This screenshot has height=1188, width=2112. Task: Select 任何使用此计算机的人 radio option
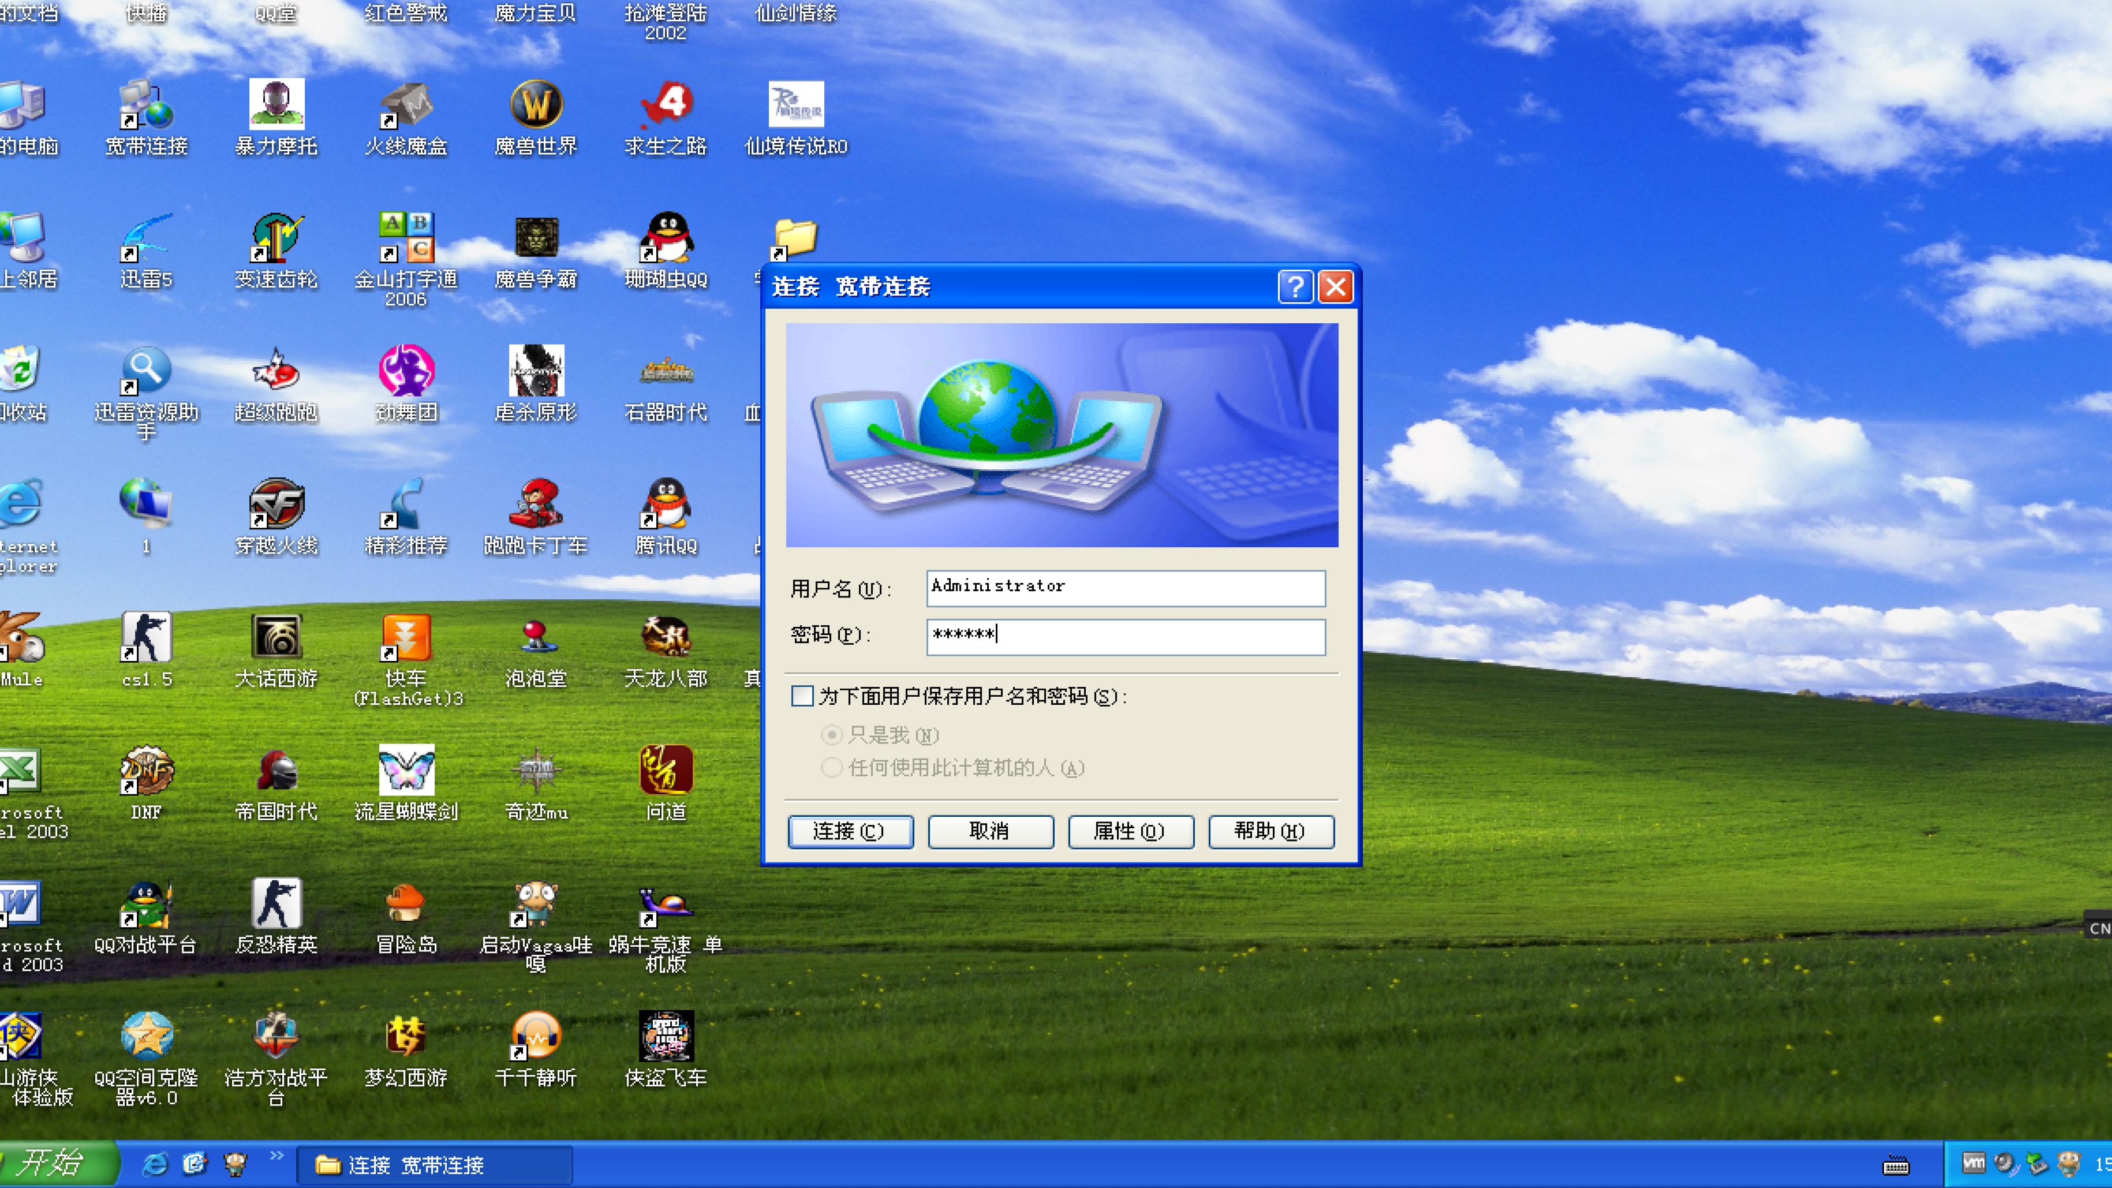(x=831, y=767)
